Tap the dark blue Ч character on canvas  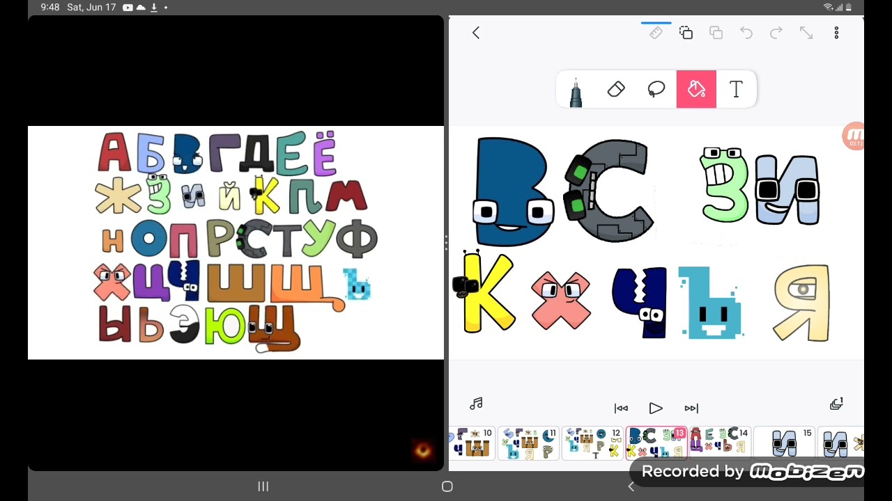(640, 303)
